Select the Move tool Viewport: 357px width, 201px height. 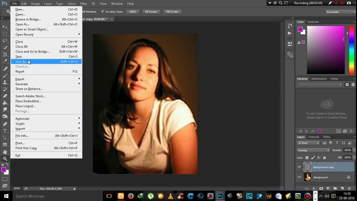coord(5,27)
